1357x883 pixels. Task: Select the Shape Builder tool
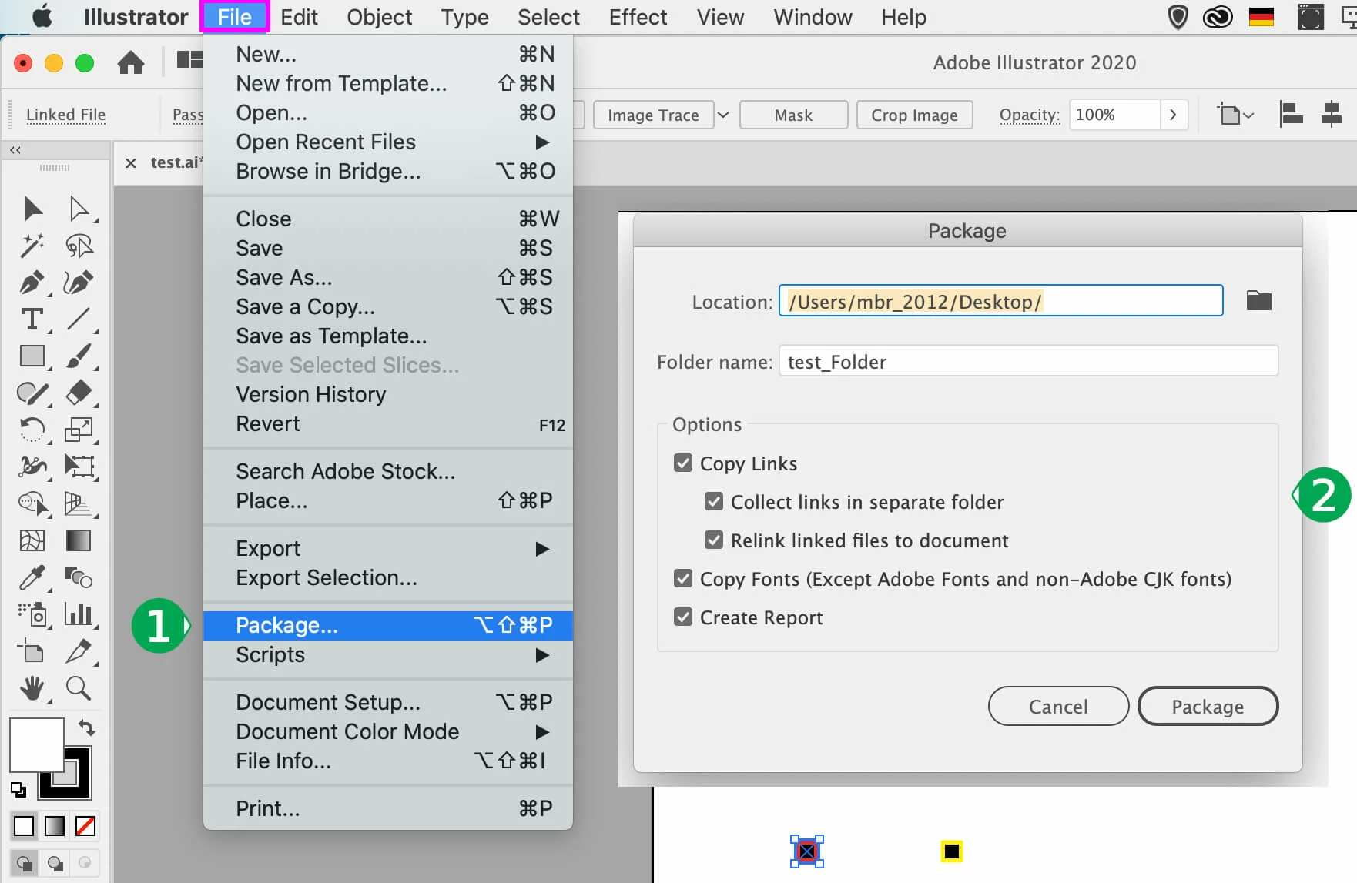coord(32,503)
